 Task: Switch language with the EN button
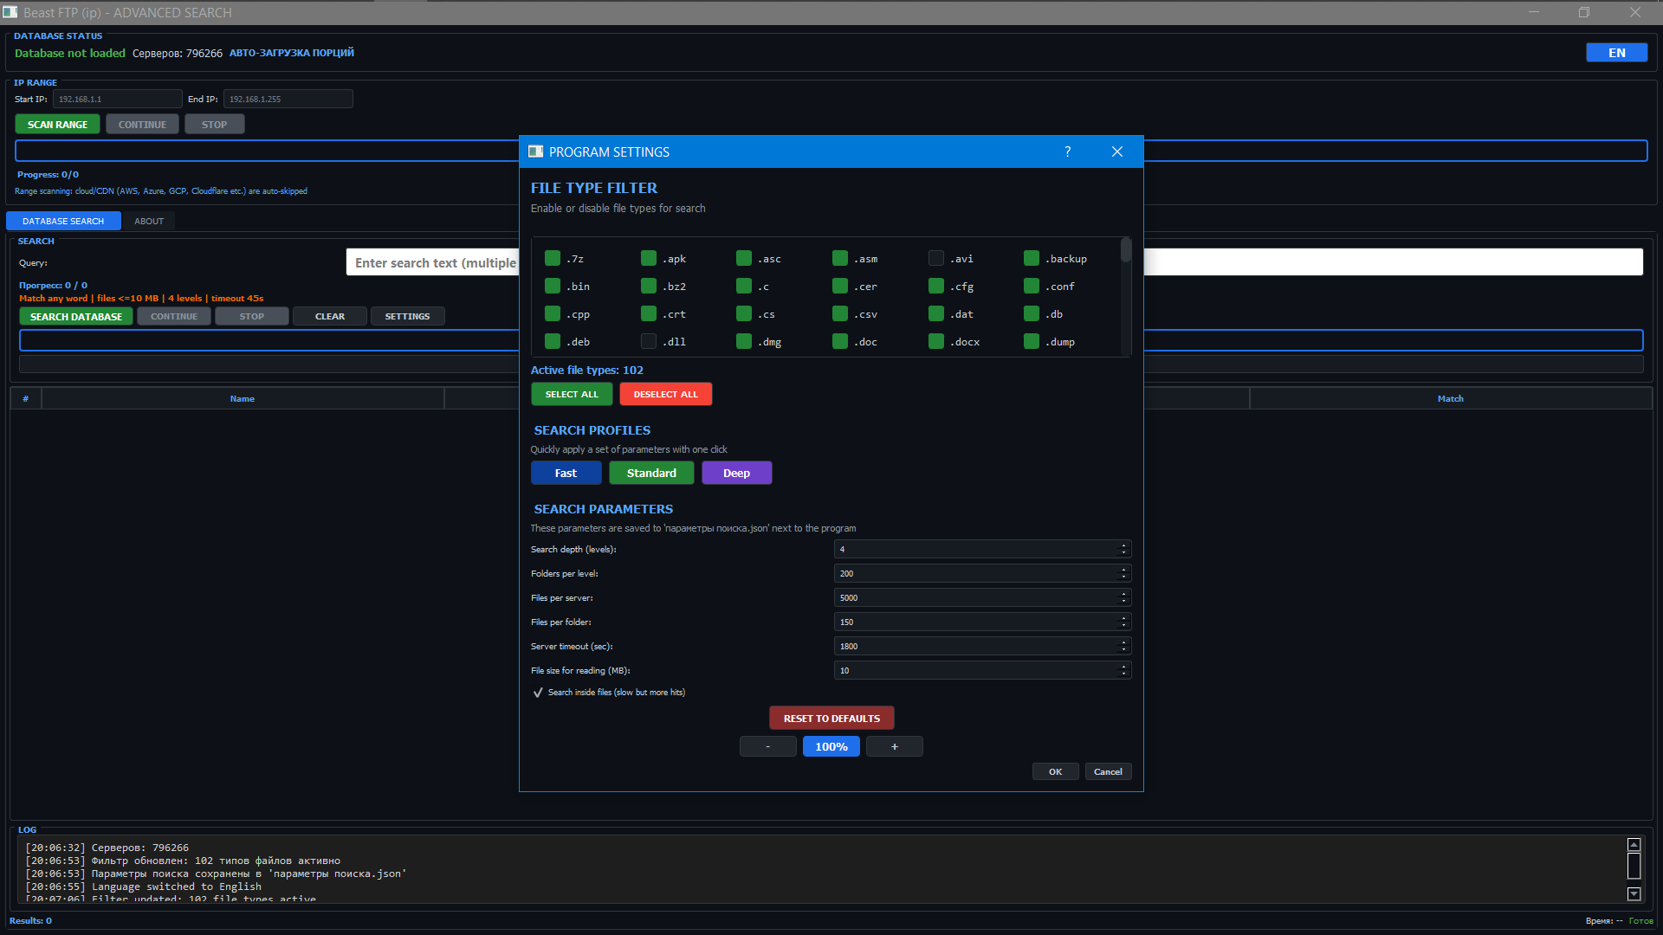[1616, 53]
